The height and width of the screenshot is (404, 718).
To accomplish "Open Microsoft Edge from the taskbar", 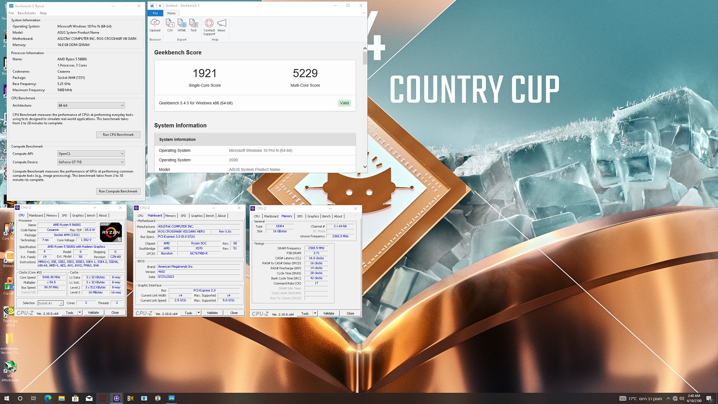I will [48, 398].
